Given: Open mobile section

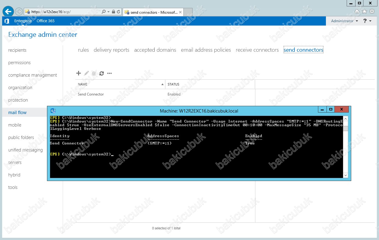Looking at the screenshot, I should 15,125.
